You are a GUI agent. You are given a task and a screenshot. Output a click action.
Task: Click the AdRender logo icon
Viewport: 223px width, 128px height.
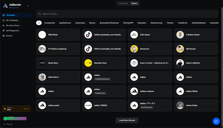pos(5,6)
